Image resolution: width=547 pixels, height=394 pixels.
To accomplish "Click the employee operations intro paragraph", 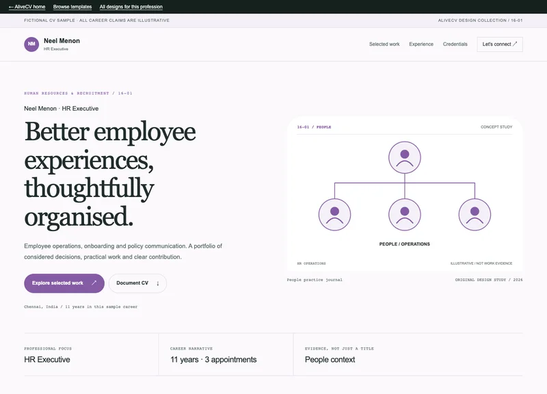I will (123, 251).
